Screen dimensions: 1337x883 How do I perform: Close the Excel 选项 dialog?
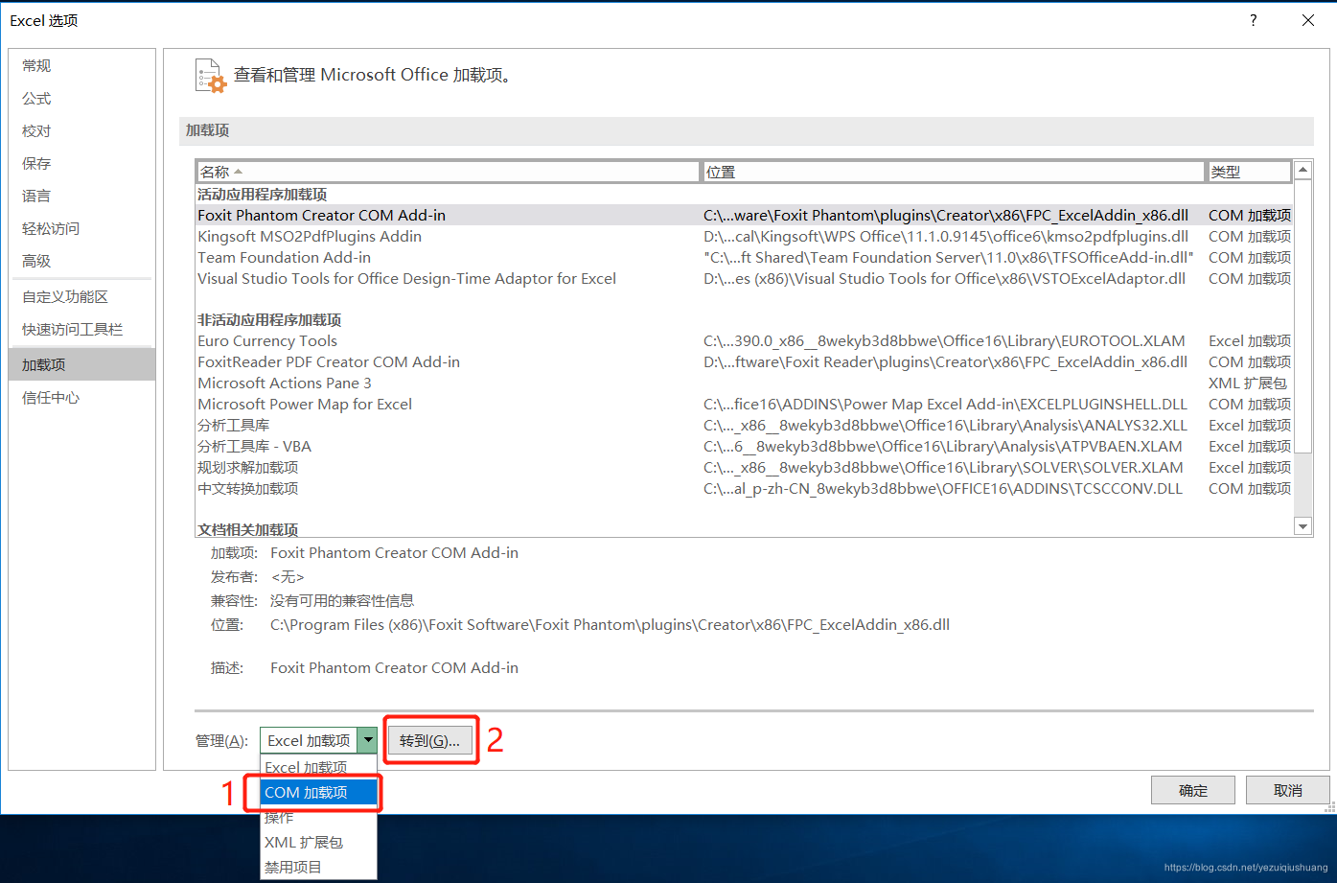point(1308,20)
